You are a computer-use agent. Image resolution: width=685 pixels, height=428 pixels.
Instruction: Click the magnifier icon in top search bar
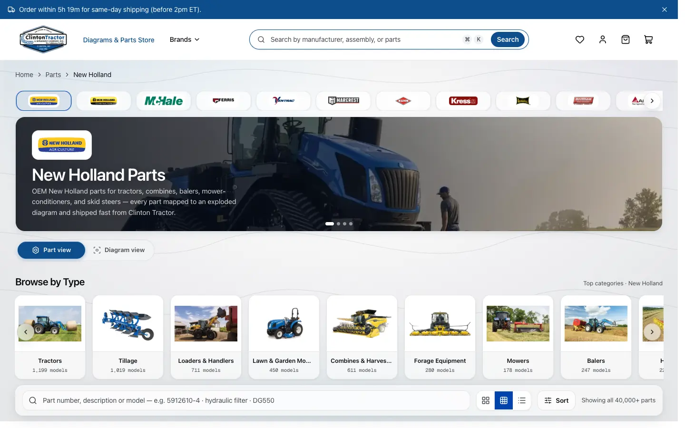click(261, 39)
